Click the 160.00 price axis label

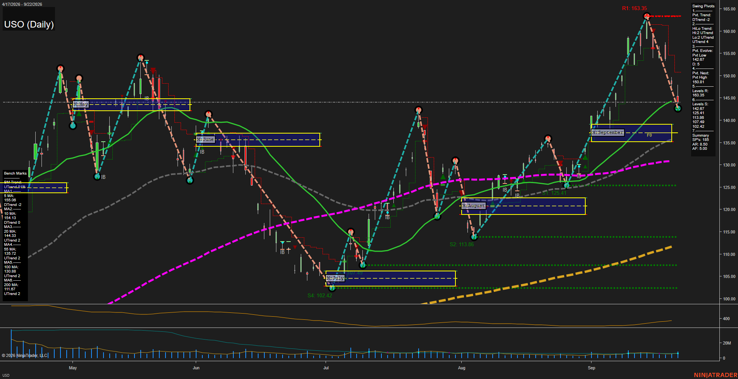tap(729, 31)
